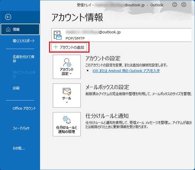The width and height of the screenshot is (195, 170).
Task: Click the house icon beside 情報
Action: 8,30
